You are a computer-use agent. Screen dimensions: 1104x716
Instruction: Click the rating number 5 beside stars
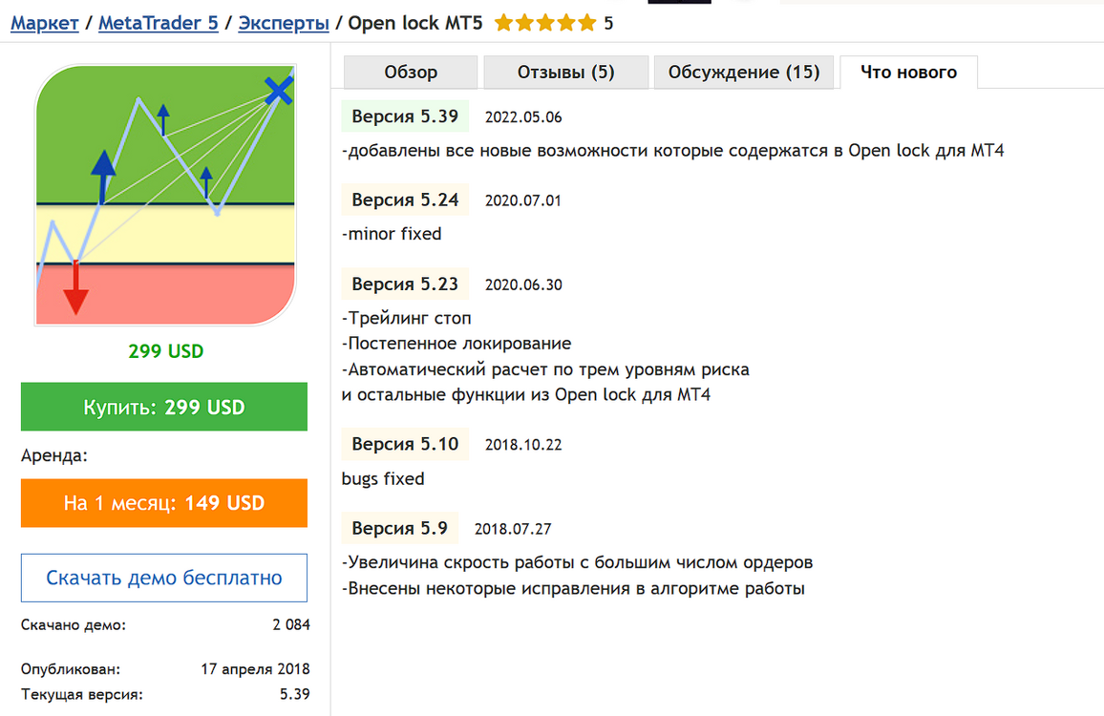608,24
